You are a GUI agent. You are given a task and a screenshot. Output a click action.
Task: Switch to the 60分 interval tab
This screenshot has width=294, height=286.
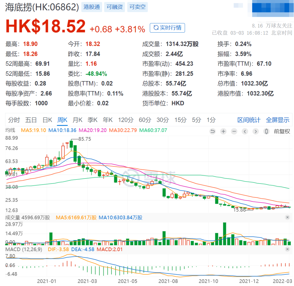pyautogui.click(x=145, y=120)
